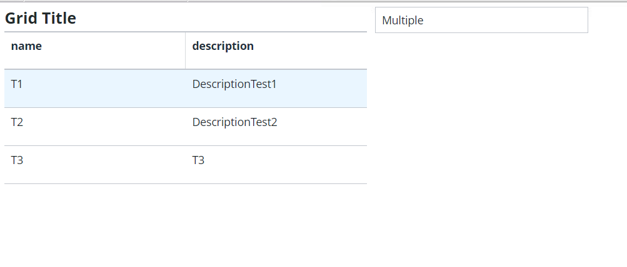Open the Multiple selection mode dropdown
627x267 pixels.
[x=481, y=20]
